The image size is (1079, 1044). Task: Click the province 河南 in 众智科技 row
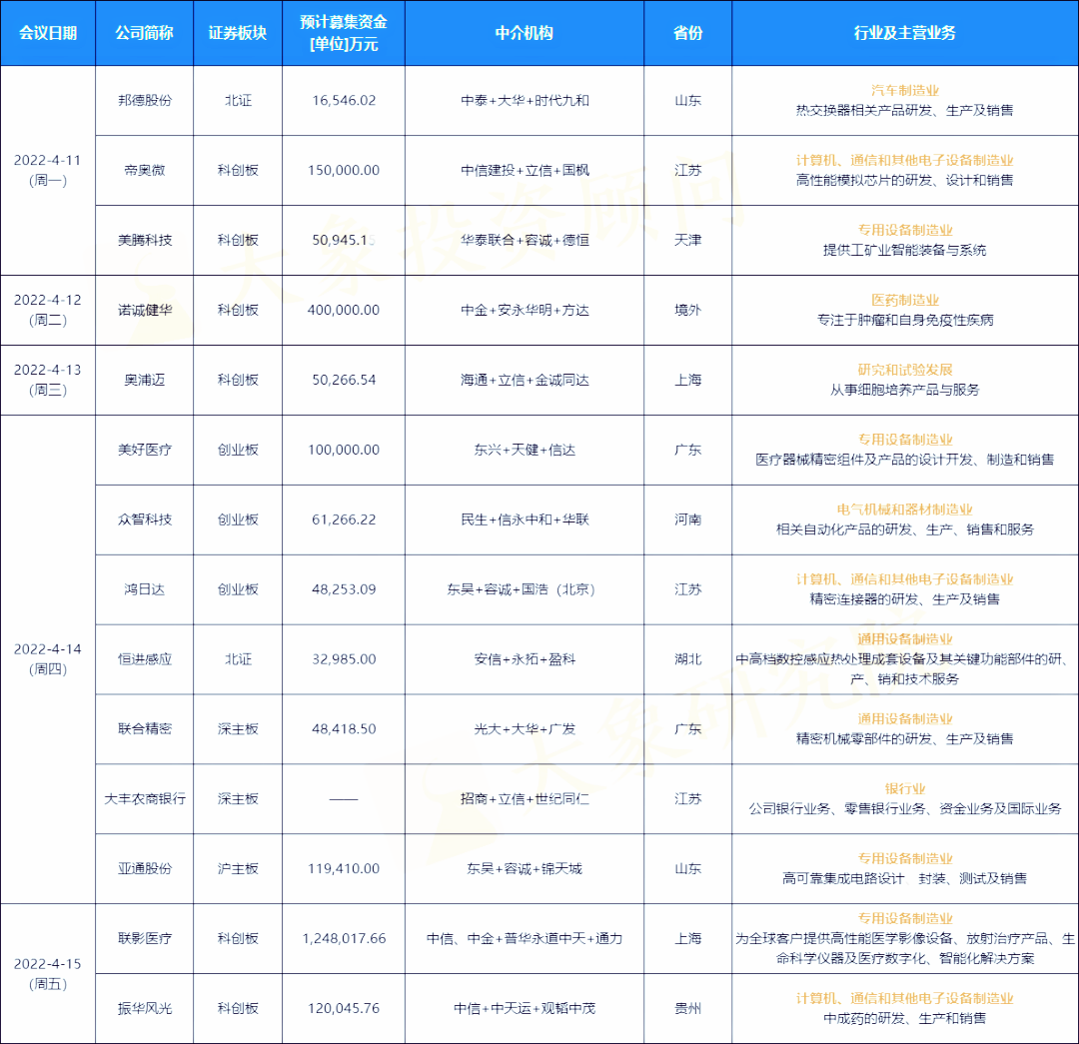(x=688, y=520)
